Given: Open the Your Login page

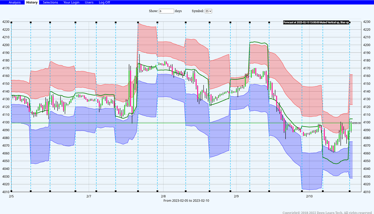Looking at the screenshot, I should (x=71, y=2).
